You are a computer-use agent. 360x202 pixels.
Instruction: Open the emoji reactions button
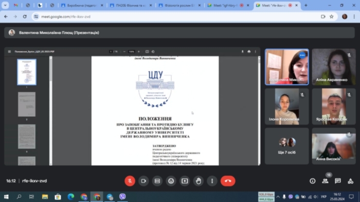pyautogui.click(x=171, y=181)
